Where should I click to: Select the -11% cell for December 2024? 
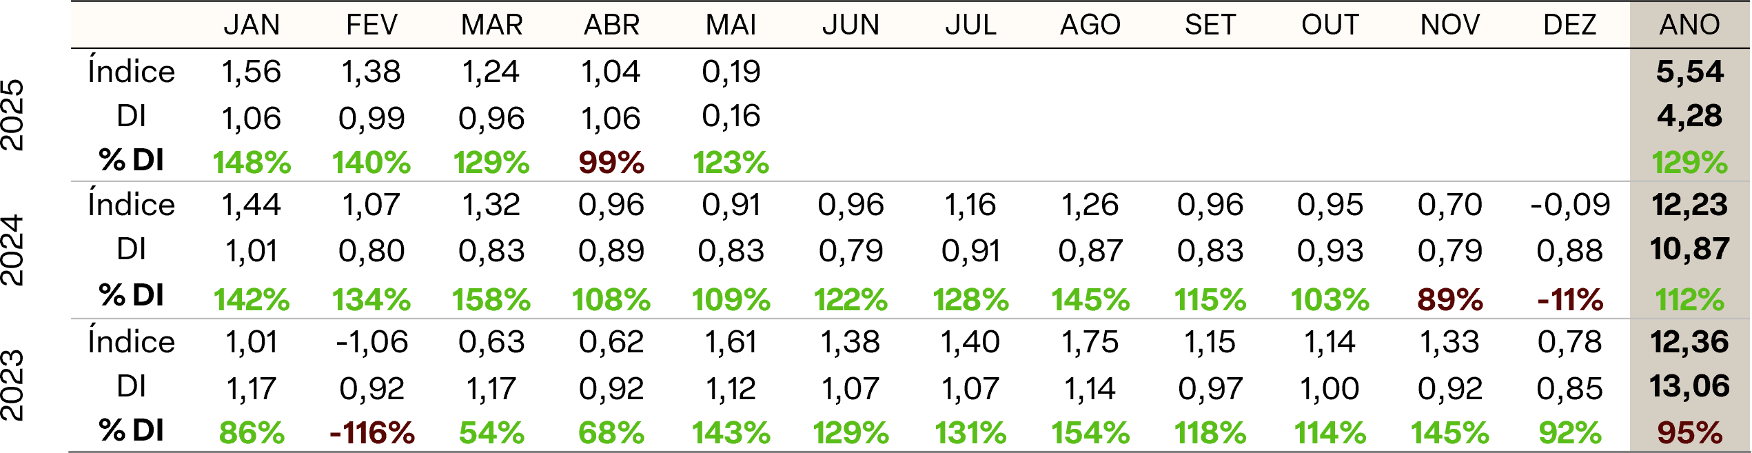pos(1569,300)
